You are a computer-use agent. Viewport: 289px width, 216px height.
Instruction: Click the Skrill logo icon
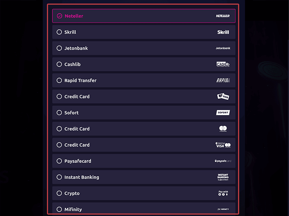[223, 32]
